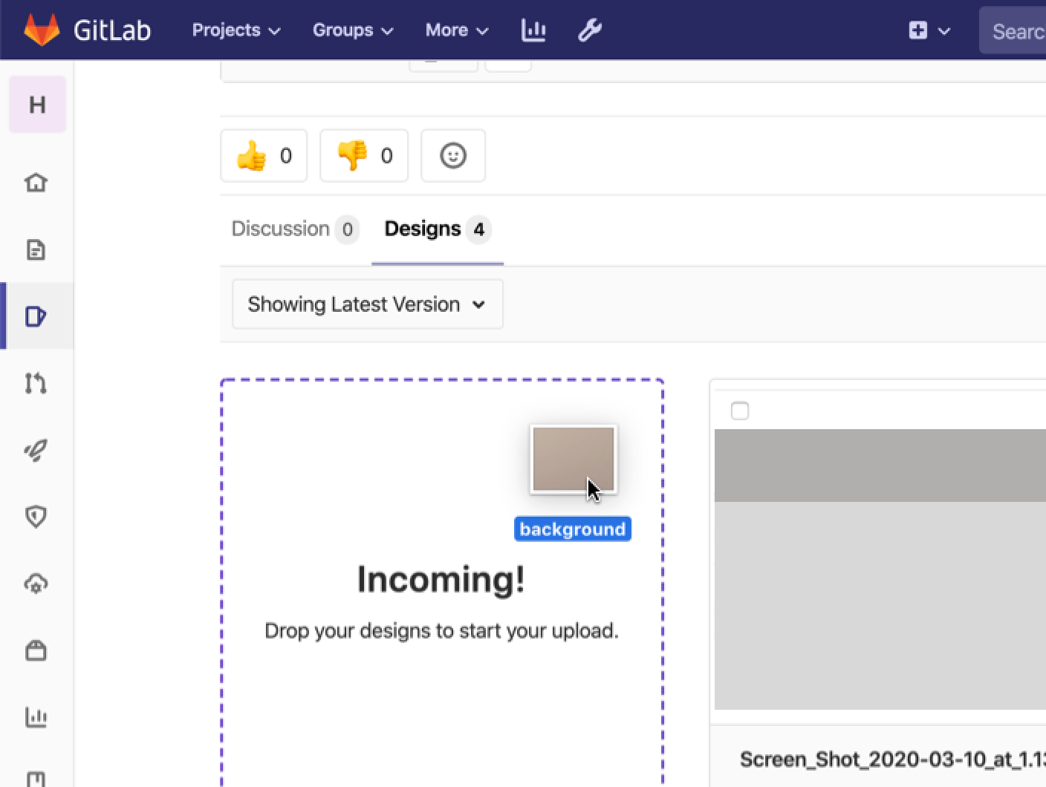Click the Analytics bar-chart sidebar icon

pos(37,717)
